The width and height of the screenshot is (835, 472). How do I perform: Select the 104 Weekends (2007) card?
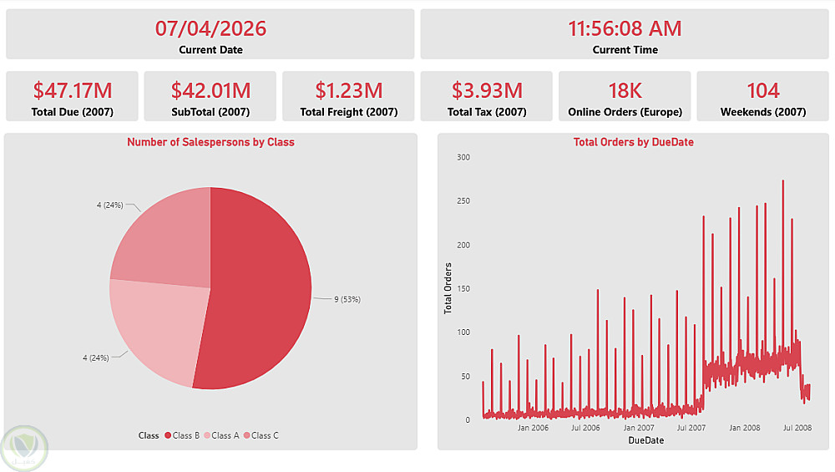(762, 96)
